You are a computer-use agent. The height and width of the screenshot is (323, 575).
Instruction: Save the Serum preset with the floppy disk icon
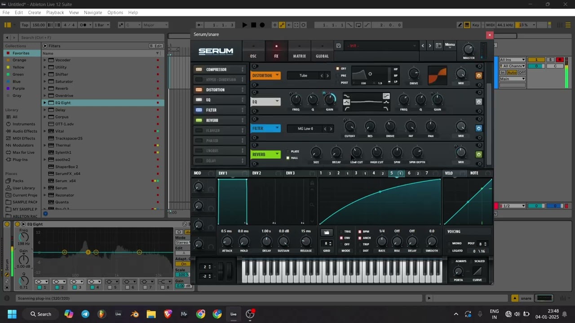tap(338, 45)
